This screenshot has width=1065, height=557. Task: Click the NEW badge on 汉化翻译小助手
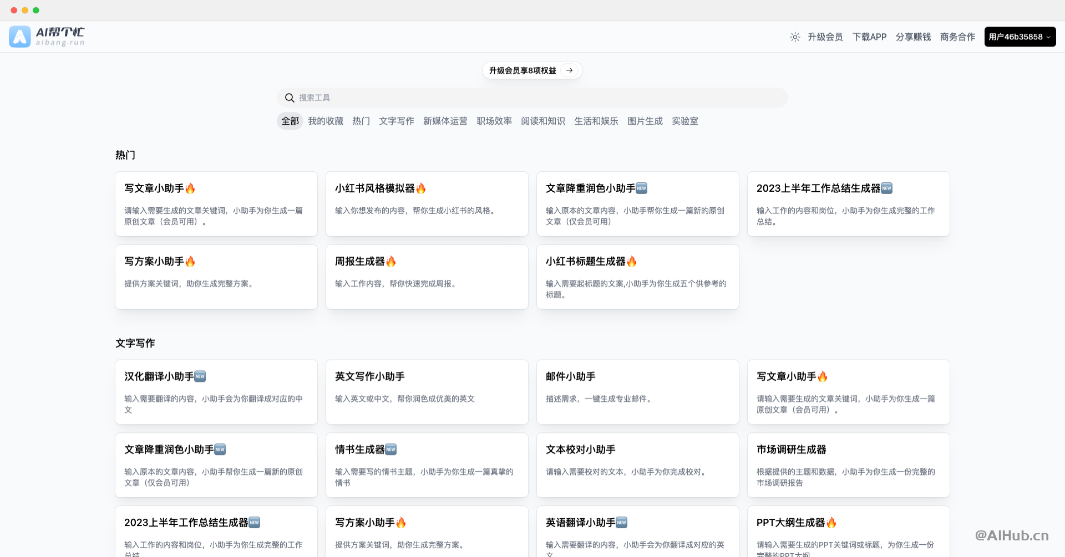click(x=200, y=376)
